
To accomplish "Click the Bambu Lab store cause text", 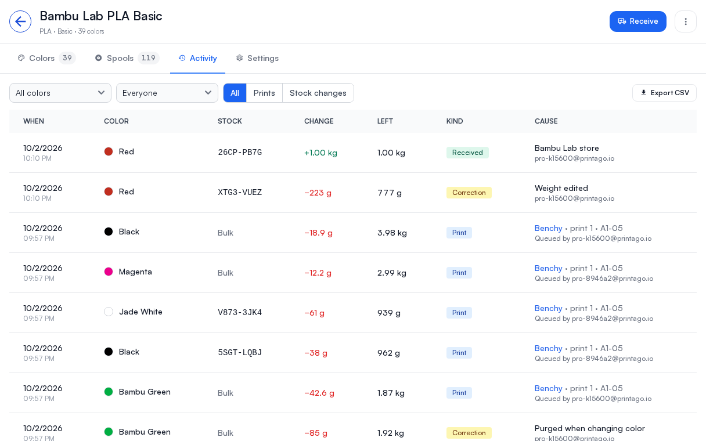I will (x=567, y=148).
